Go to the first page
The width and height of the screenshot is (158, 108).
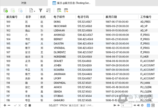click(115, 105)
